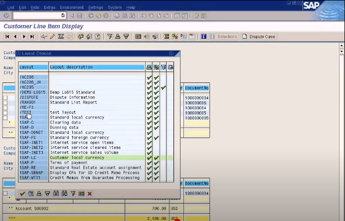Click the Change Document pencil icon
Image resolution: width=345 pixels, height=221 pixels.
click(52, 37)
